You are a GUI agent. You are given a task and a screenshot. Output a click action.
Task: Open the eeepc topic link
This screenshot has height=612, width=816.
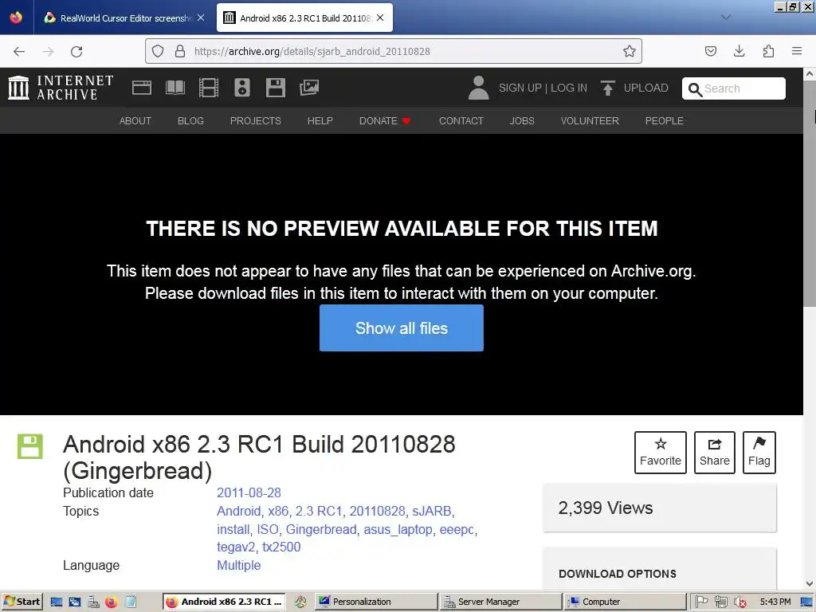[x=457, y=529]
